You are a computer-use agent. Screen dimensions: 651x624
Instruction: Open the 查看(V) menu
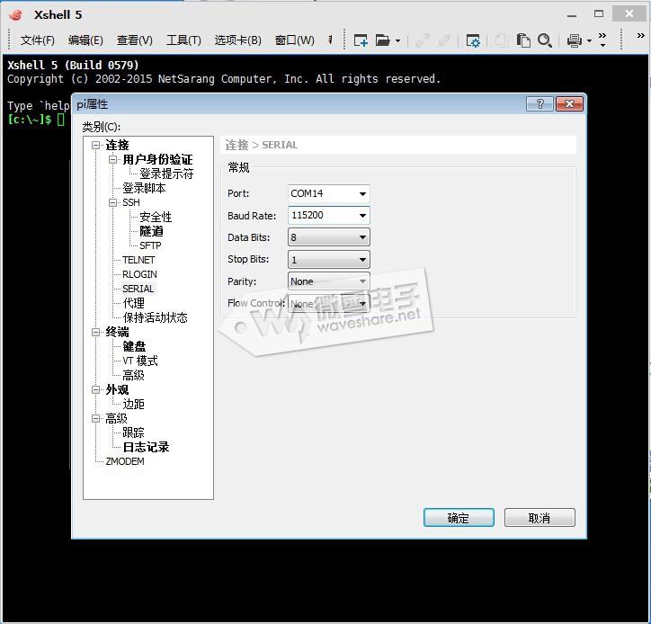[x=135, y=40]
